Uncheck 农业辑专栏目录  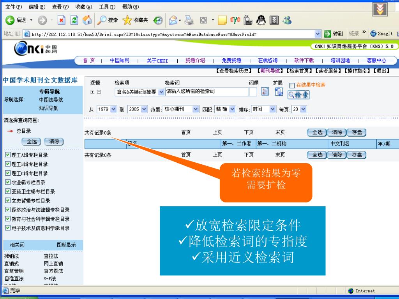pyautogui.click(x=8, y=182)
